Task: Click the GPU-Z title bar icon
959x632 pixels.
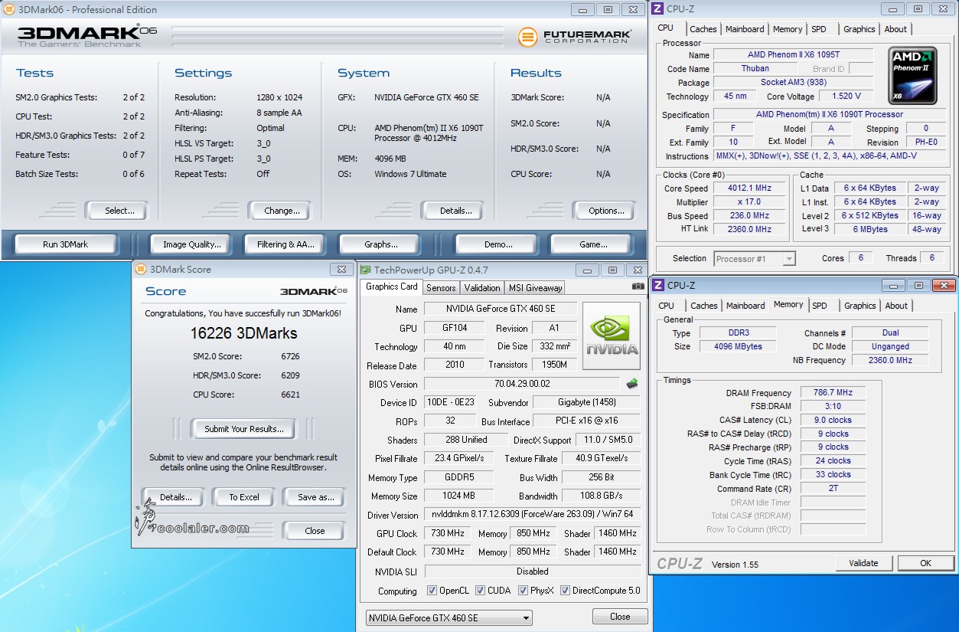Action: click(366, 270)
